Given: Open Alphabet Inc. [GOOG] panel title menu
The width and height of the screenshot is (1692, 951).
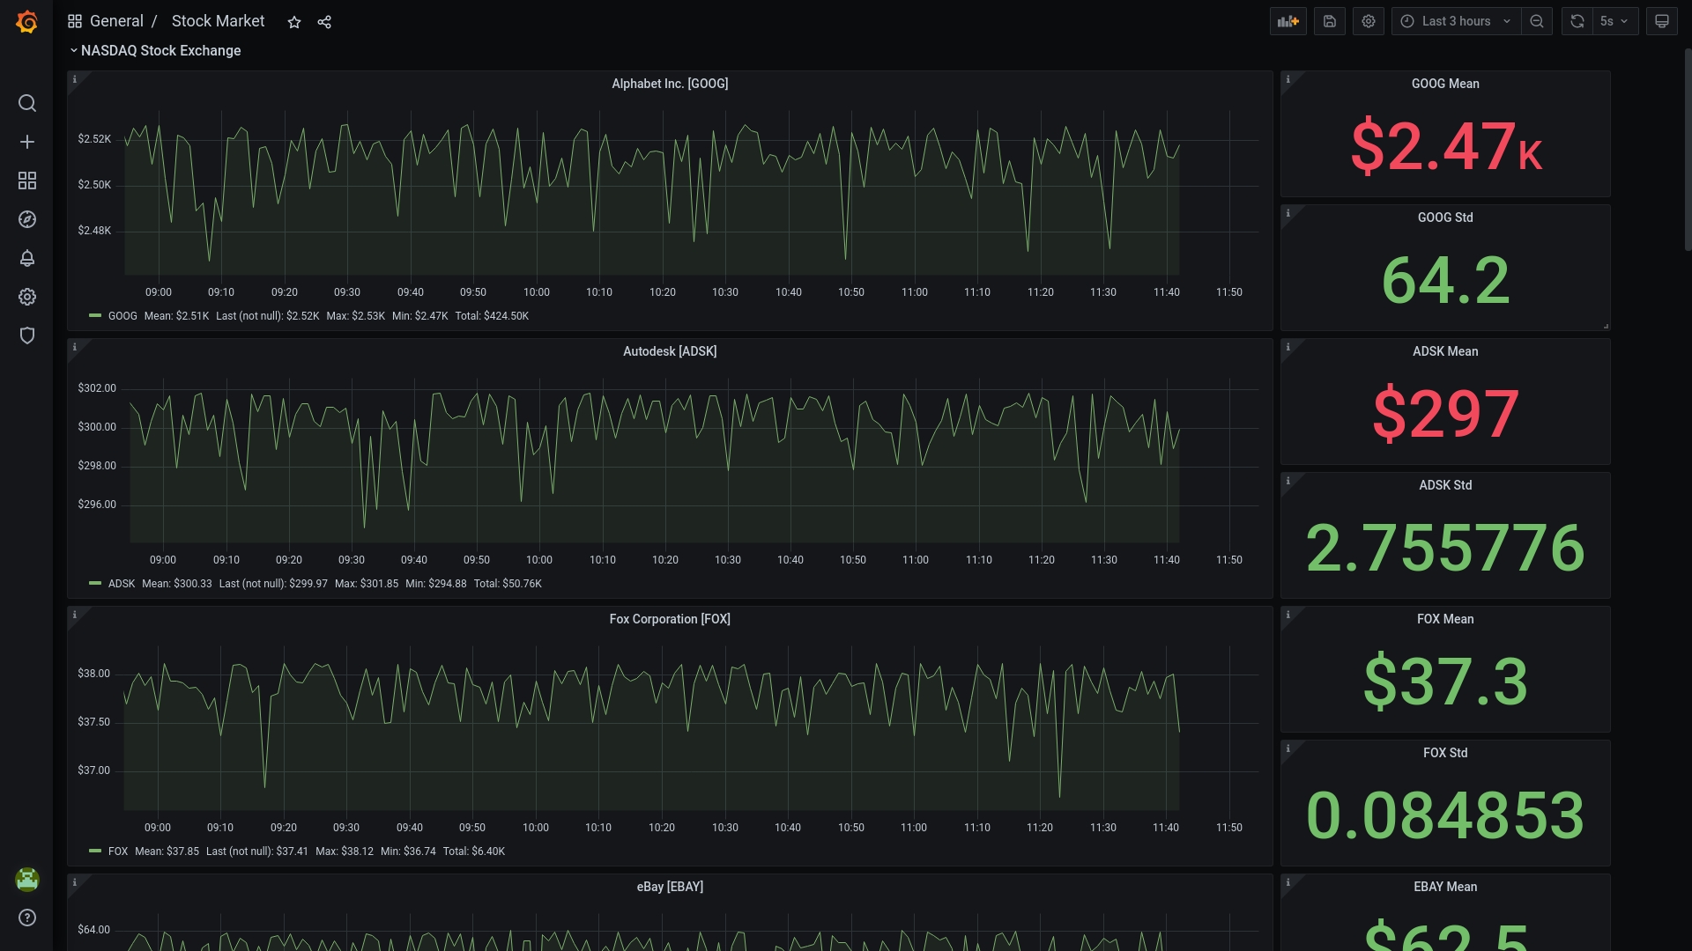Looking at the screenshot, I should [670, 84].
